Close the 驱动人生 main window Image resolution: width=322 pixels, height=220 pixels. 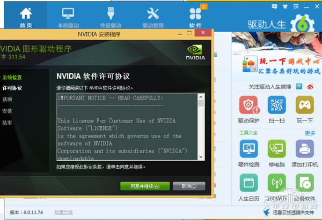pyautogui.click(x=317, y=6)
